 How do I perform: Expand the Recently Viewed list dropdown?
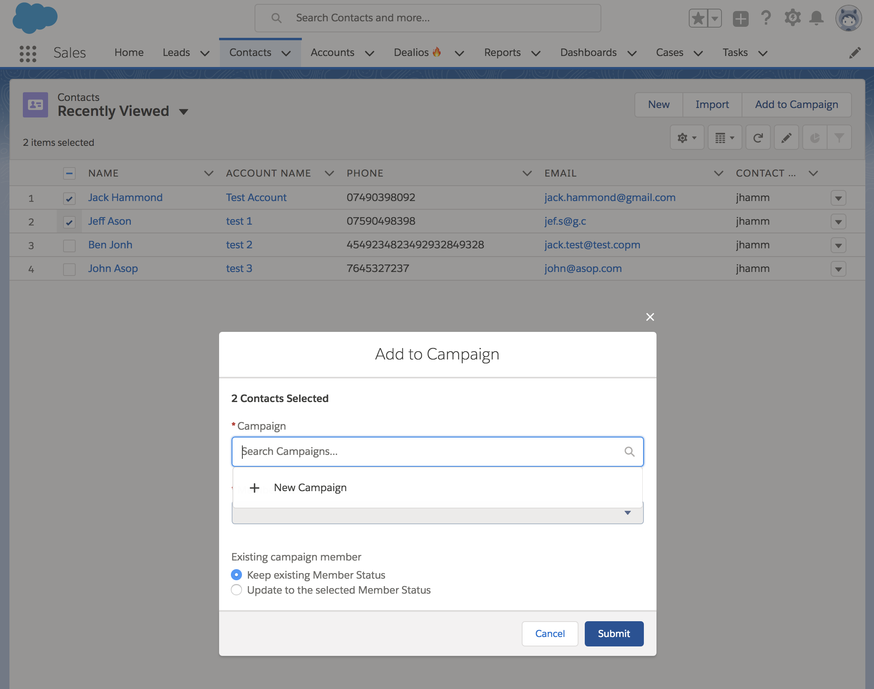pos(184,112)
